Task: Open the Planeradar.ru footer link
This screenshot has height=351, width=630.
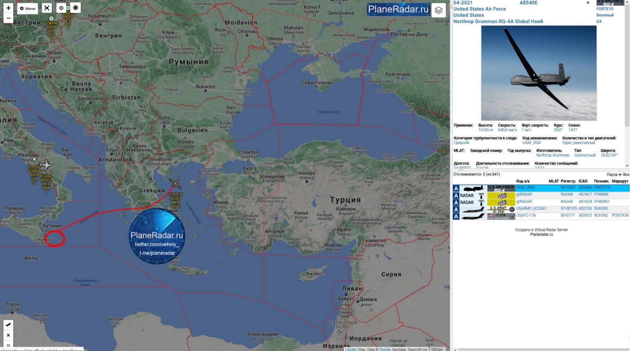Action: (x=541, y=235)
